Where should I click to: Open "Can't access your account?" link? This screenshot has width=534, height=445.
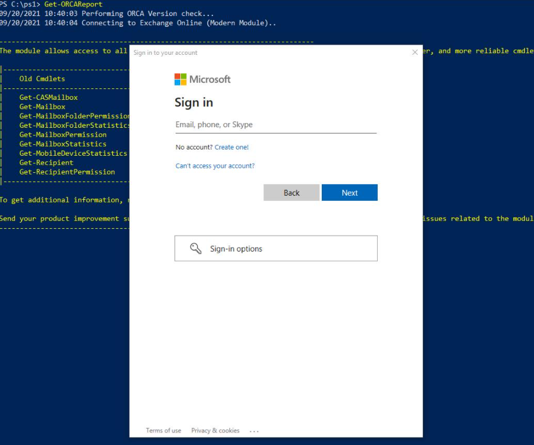coord(215,166)
